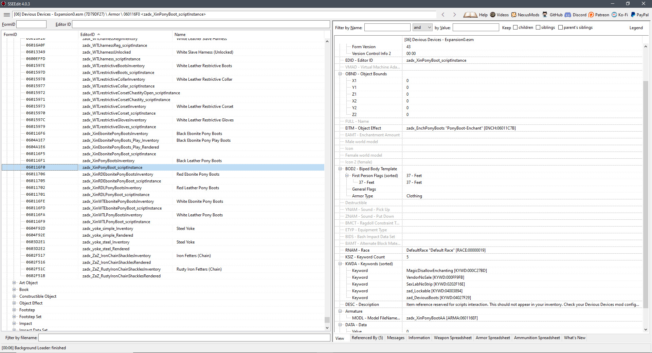Collapse the OBND - Object Bounds node
Image resolution: width=652 pixels, height=353 pixels.
pos(340,74)
